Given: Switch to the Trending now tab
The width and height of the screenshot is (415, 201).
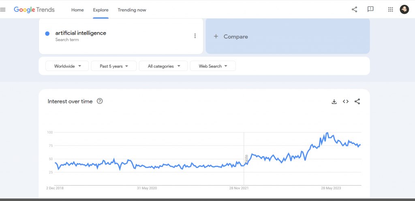Looking at the screenshot, I should coord(132,10).
